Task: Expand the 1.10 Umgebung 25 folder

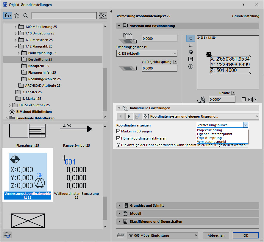Action: pyautogui.click(x=15, y=34)
